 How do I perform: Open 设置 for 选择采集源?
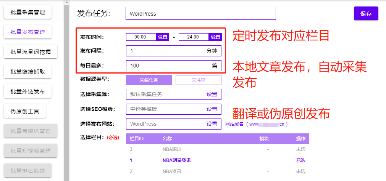212,94
